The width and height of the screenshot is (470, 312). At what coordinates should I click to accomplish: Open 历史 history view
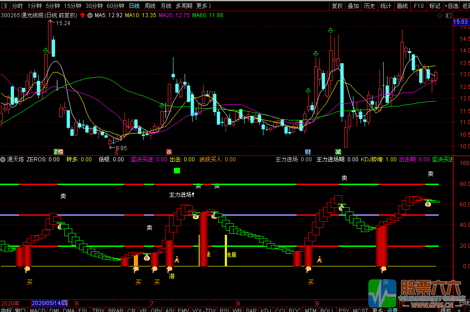(370, 6)
